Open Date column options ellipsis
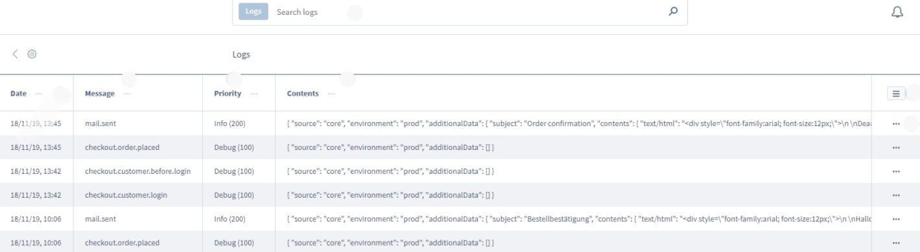920x252 pixels. 40,94
